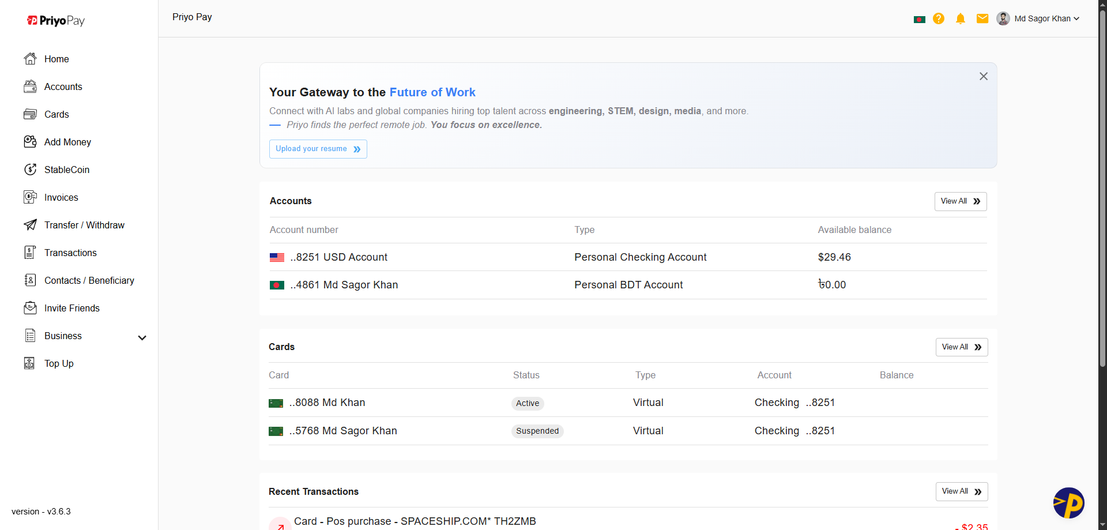Open the messages envelope icon

981,18
